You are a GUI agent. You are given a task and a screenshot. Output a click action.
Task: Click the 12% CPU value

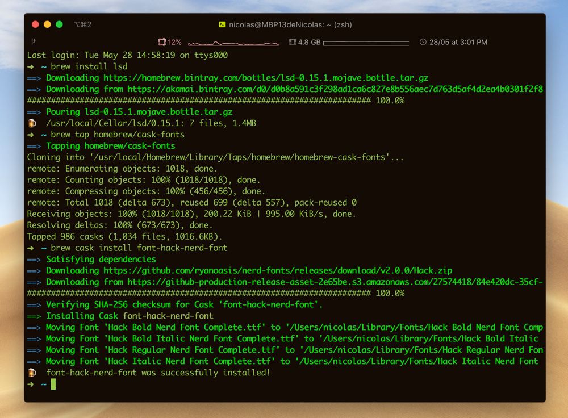174,42
